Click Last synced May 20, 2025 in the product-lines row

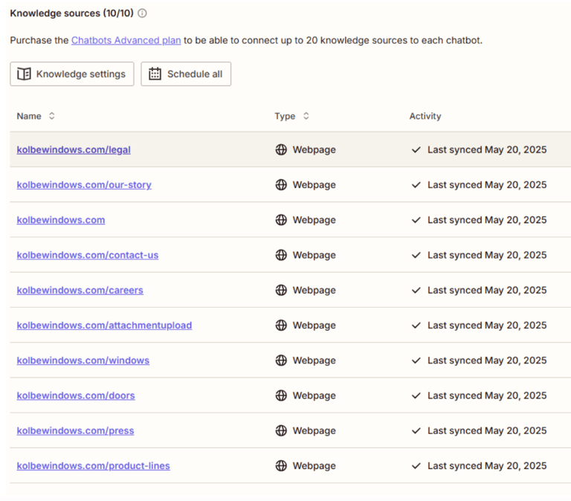coord(487,466)
